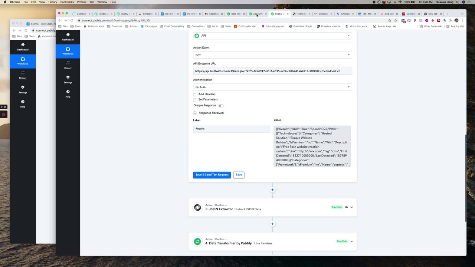Bookmark the page with the star icon
This screenshot has height=267, width=475.
coord(396,20)
